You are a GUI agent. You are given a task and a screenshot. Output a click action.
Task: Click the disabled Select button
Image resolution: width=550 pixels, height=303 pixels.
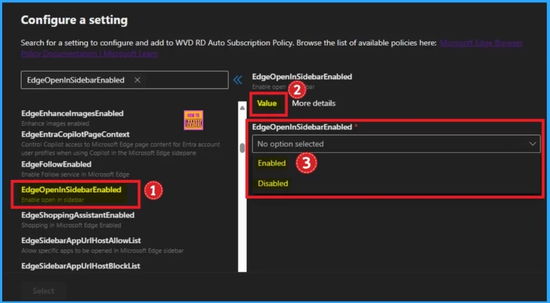click(44, 291)
